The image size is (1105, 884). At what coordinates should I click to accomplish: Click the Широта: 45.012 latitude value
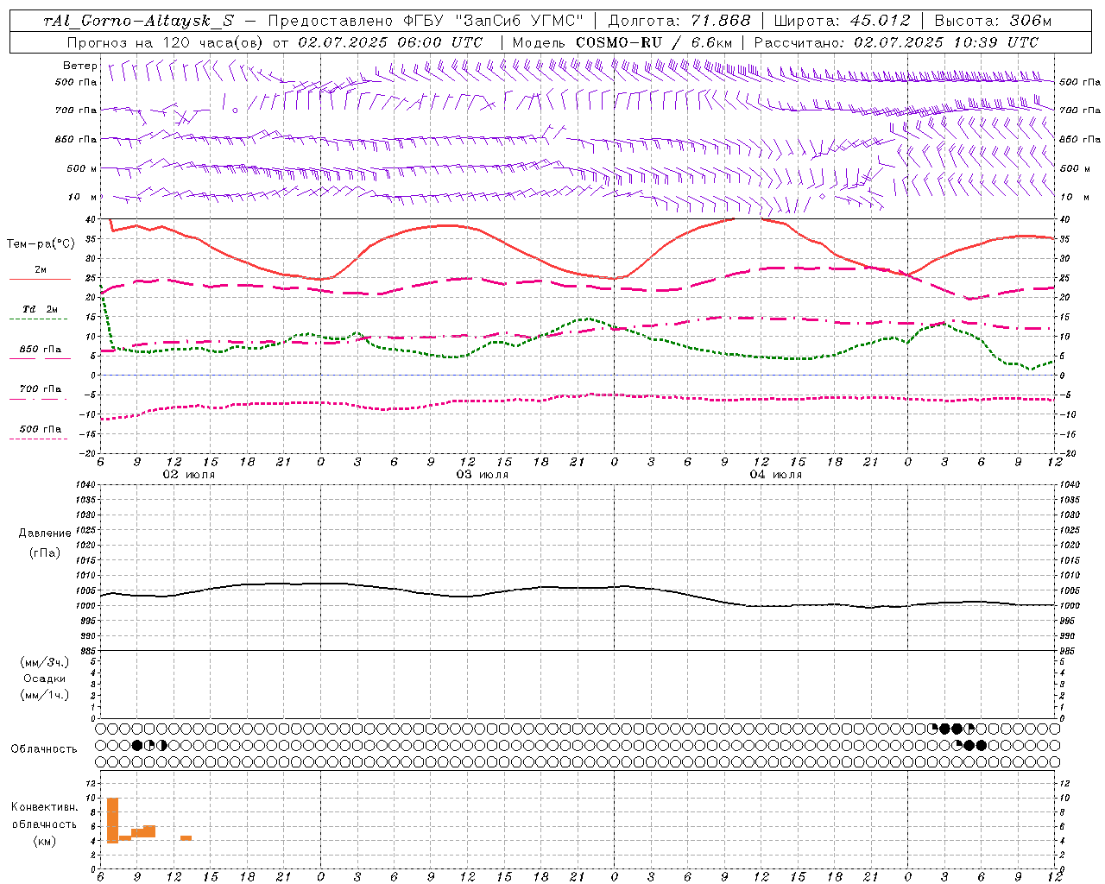pyautogui.click(x=842, y=21)
